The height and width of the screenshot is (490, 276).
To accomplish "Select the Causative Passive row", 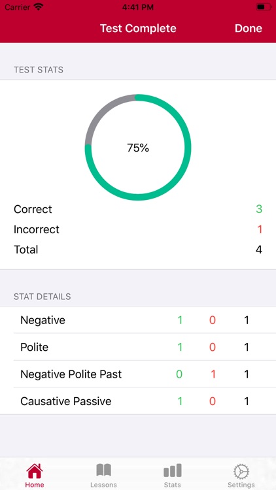I will [138, 401].
